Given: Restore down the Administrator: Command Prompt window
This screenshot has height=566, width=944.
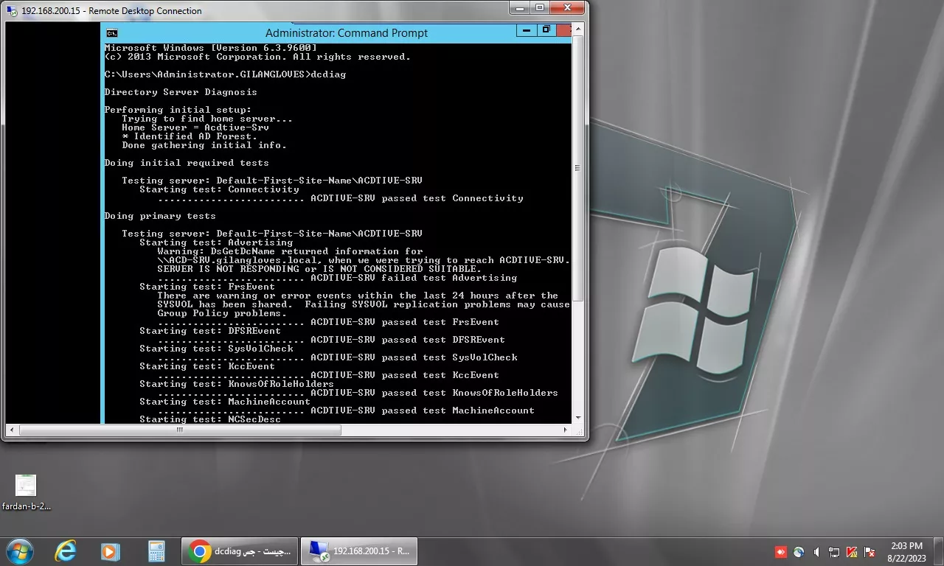Looking at the screenshot, I should pyautogui.click(x=546, y=30).
